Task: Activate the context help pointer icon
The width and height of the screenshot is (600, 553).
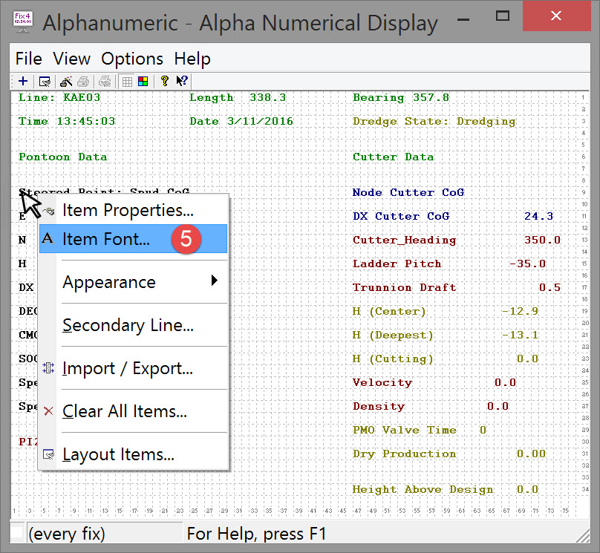Action: pos(182,82)
